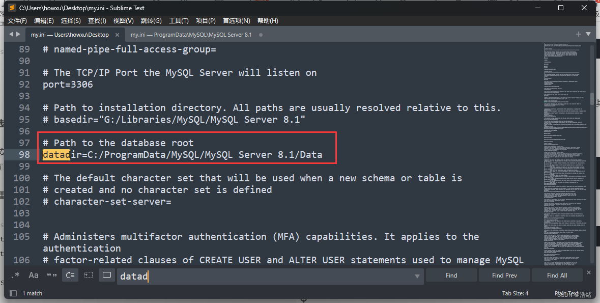The height and width of the screenshot is (303, 600).
Task: Click the highlight matches icon
Action: coord(107,276)
